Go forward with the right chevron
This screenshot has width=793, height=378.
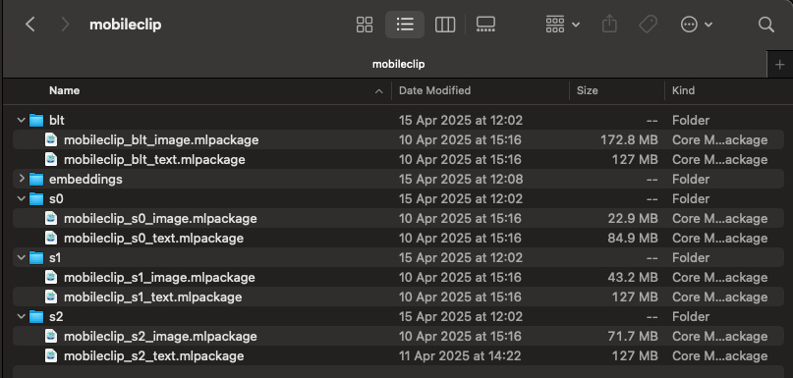pos(65,25)
